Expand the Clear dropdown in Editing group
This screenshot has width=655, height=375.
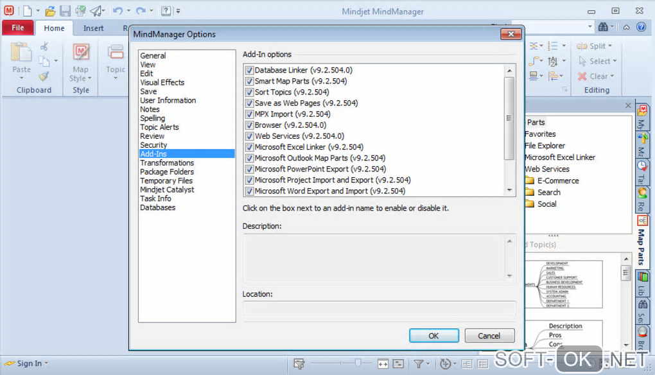coord(612,76)
